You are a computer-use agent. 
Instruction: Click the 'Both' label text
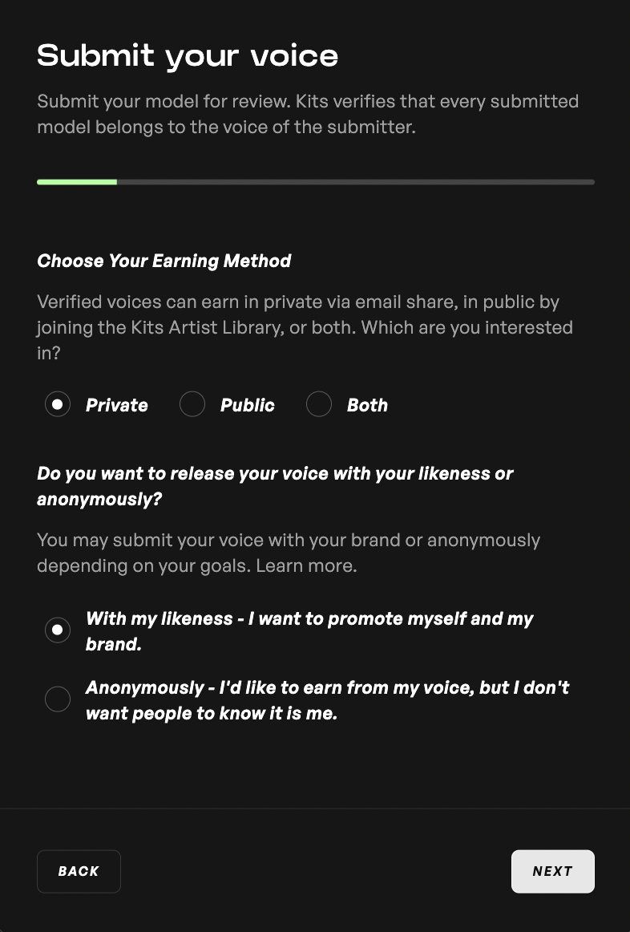pyautogui.click(x=368, y=405)
